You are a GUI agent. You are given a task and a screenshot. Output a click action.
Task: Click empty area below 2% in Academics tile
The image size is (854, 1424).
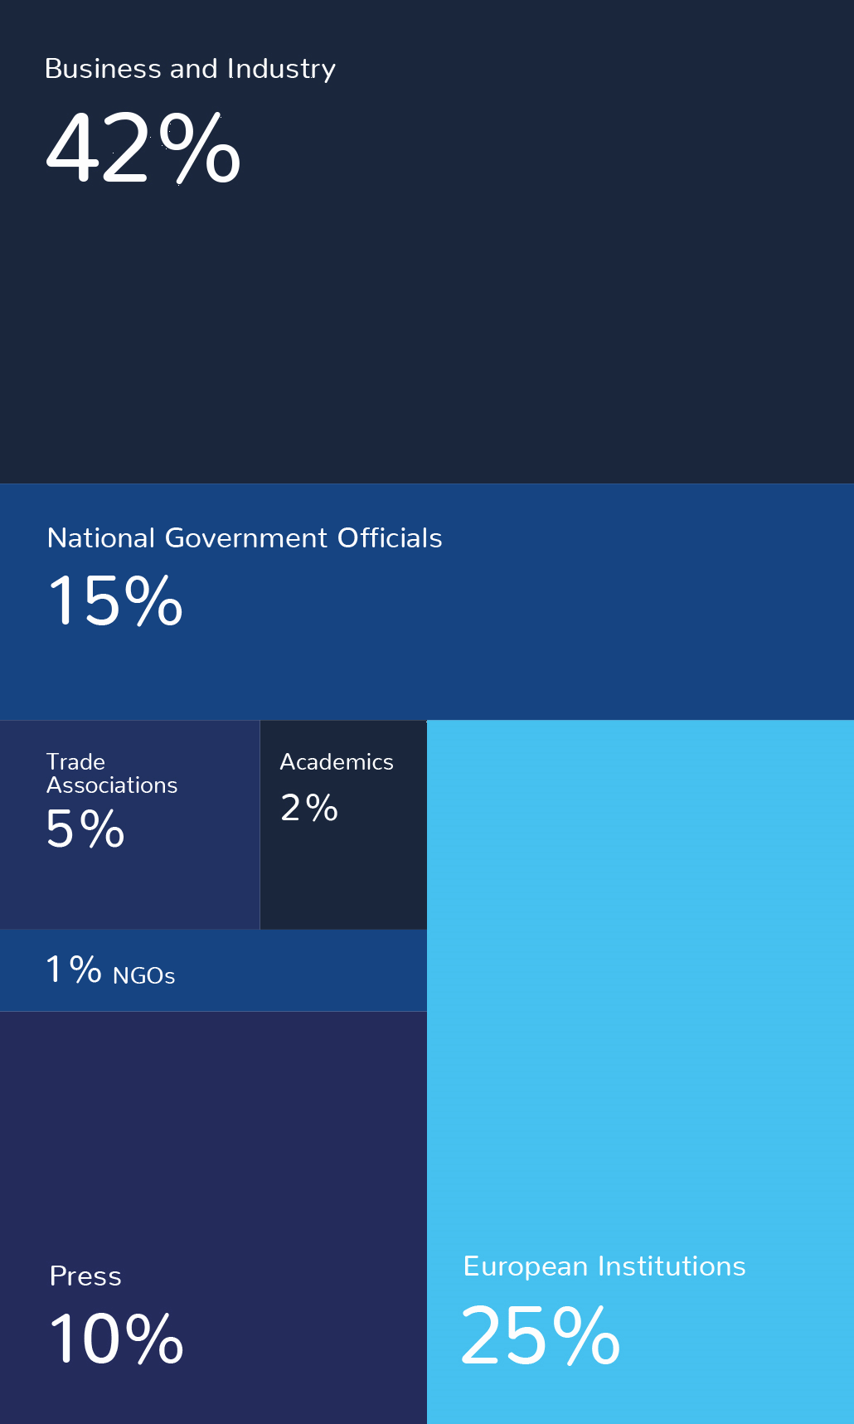click(x=343, y=879)
